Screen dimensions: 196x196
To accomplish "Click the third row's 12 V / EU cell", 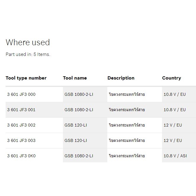I will (x=173, y=125).
